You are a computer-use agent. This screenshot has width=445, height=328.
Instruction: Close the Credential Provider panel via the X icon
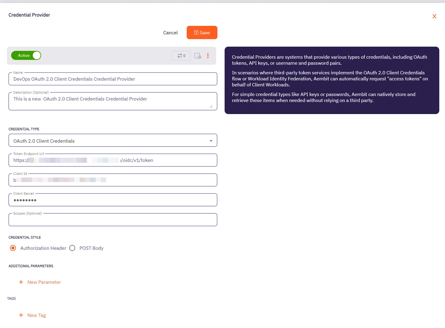[434, 16]
